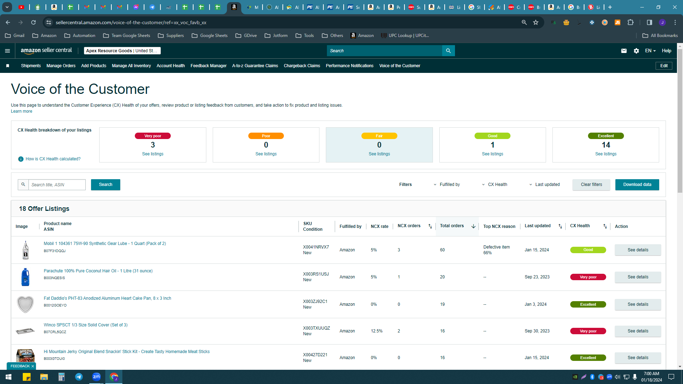
Task: Click the Mobil 1 Gear Lube thumbnail
Action: tap(25, 250)
